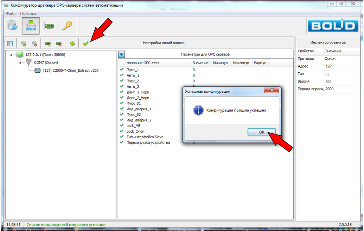The width and height of the screenshot is (364, 231).
Task: Click the Адрес value field showing 127
Action: point(343,66)
